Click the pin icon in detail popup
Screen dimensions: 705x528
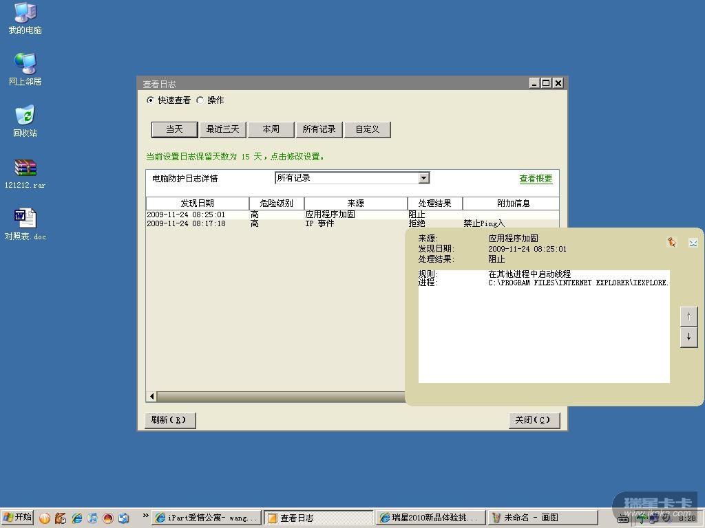click(671, 243)
